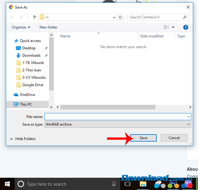Open the 3-CV VNworks folder
The width and height of the screenshot is (198, 190).
[31, 78]
